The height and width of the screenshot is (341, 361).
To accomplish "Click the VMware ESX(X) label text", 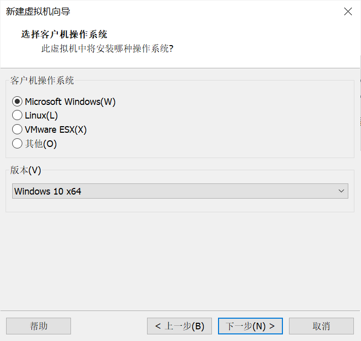I will pos(56,130).
